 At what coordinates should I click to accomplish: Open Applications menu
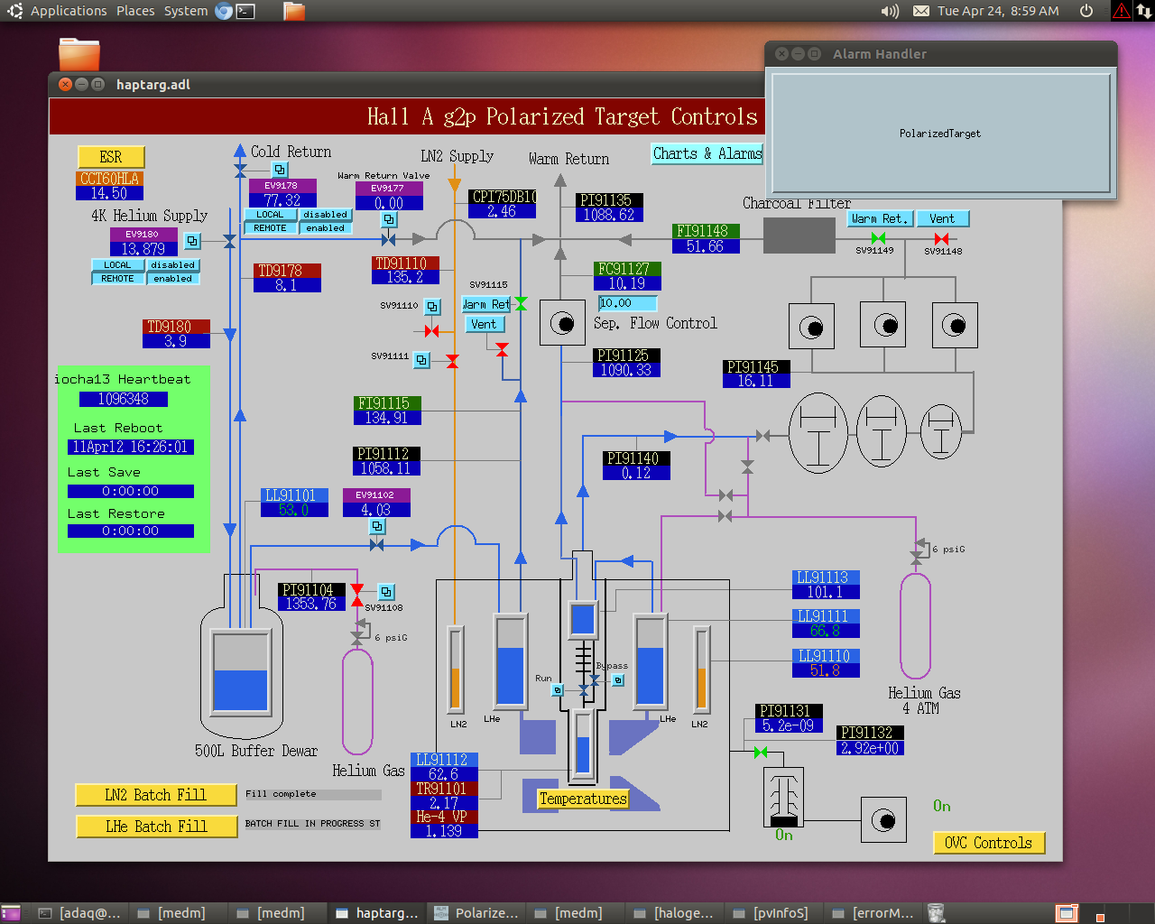click(69, 11)
